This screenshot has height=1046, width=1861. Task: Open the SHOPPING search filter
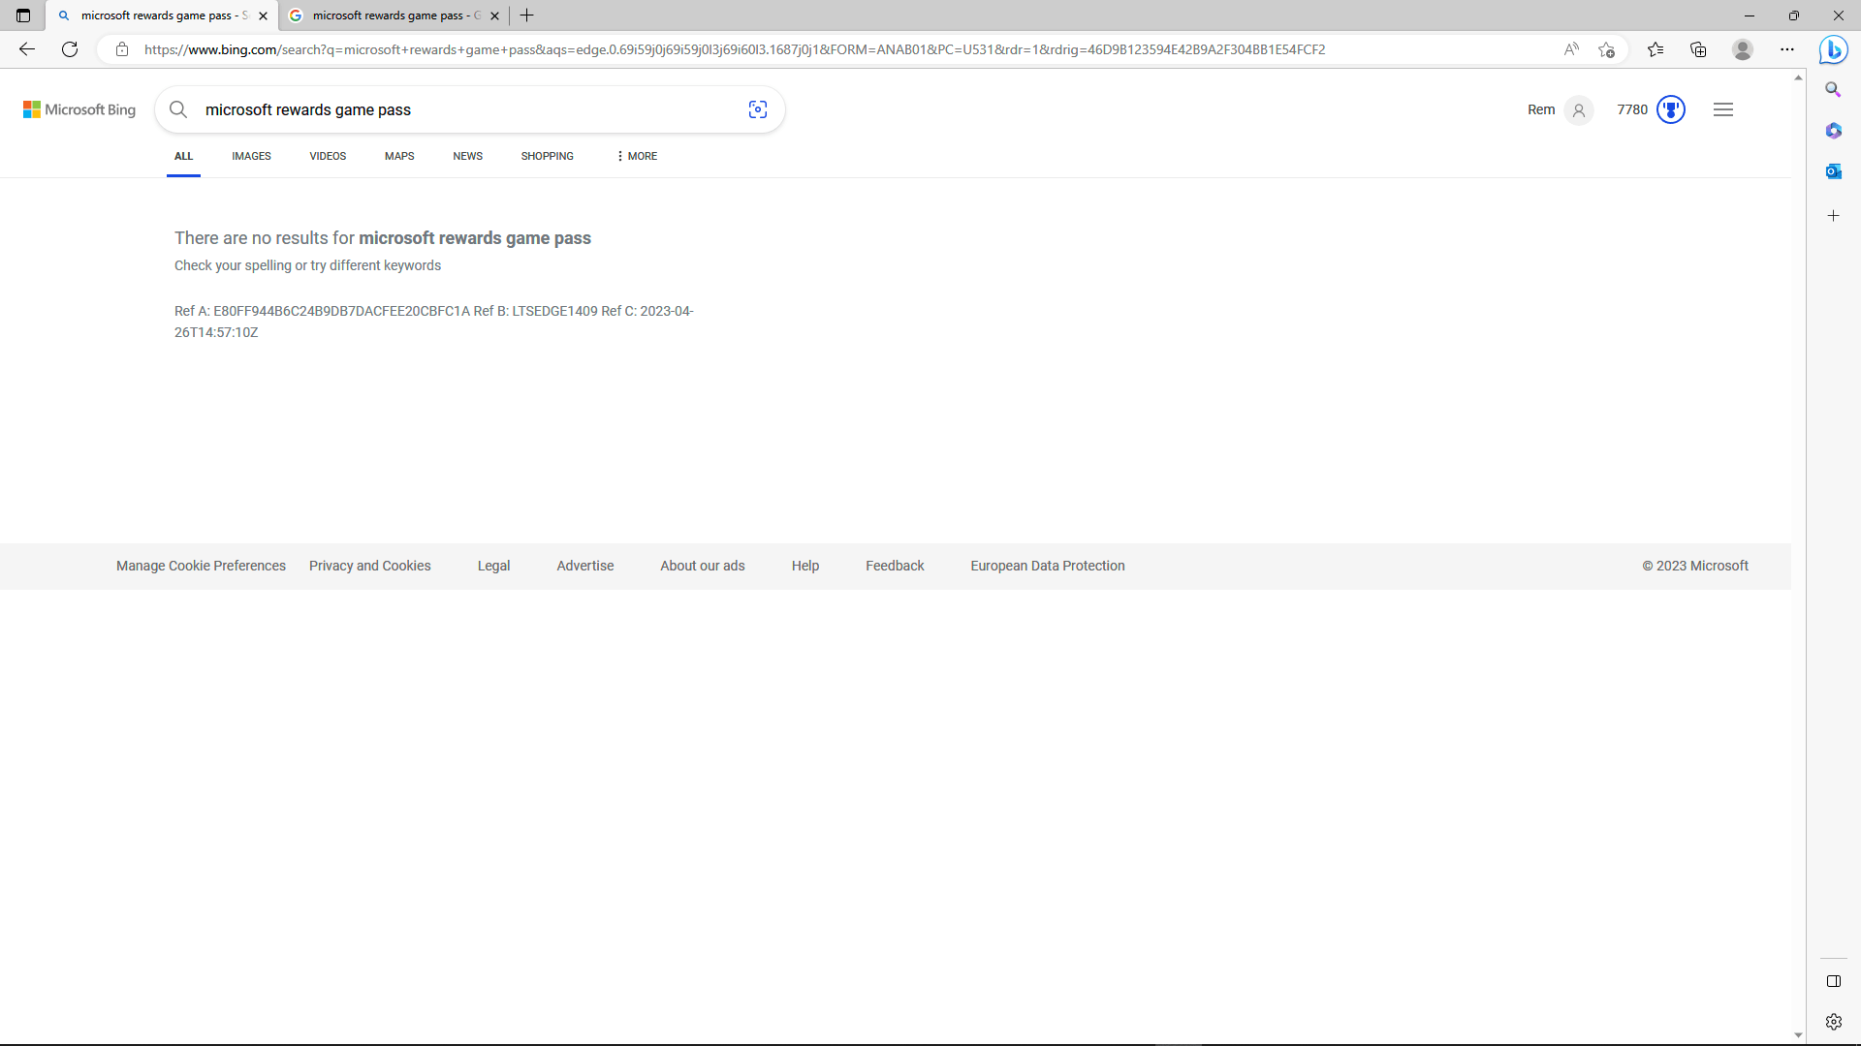click(x=547, y=156)
